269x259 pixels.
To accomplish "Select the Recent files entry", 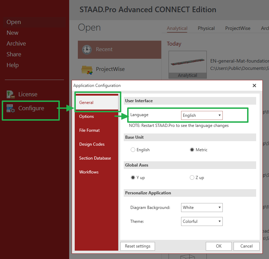I will [120, 50].
